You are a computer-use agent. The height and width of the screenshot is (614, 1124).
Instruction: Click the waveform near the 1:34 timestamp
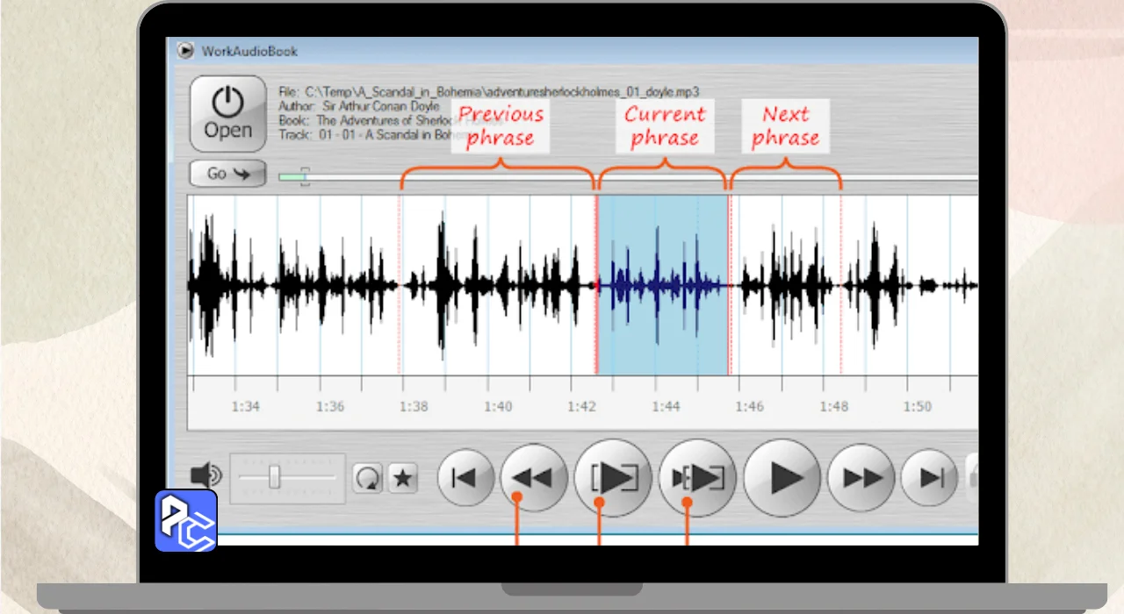[x=246, y=285]
